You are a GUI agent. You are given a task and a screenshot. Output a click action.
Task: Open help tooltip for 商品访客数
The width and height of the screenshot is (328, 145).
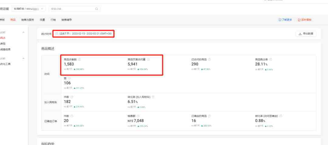coord(79,59)
